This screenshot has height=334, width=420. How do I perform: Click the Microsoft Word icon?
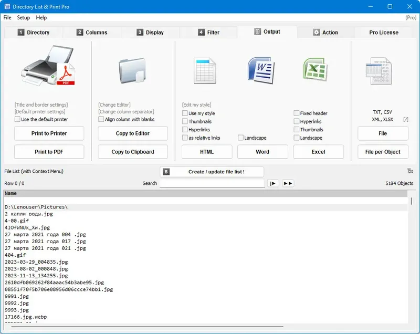click(x=261, y=70)
